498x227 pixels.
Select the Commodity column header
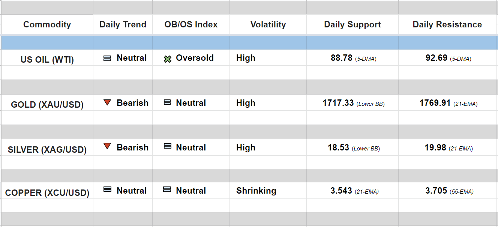click(x=47, y=25)
